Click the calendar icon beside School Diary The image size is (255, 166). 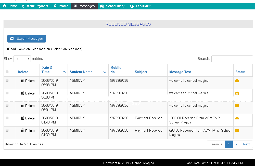[x=102, y=6]
